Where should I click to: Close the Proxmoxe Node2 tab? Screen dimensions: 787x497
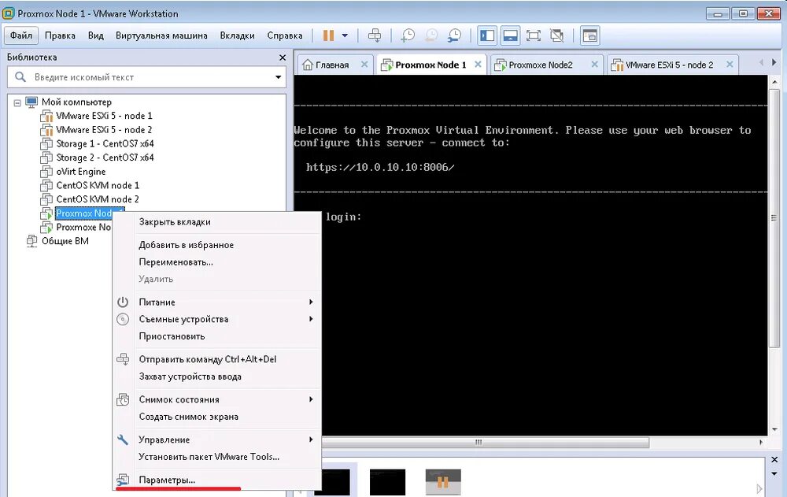pos(594,65)
